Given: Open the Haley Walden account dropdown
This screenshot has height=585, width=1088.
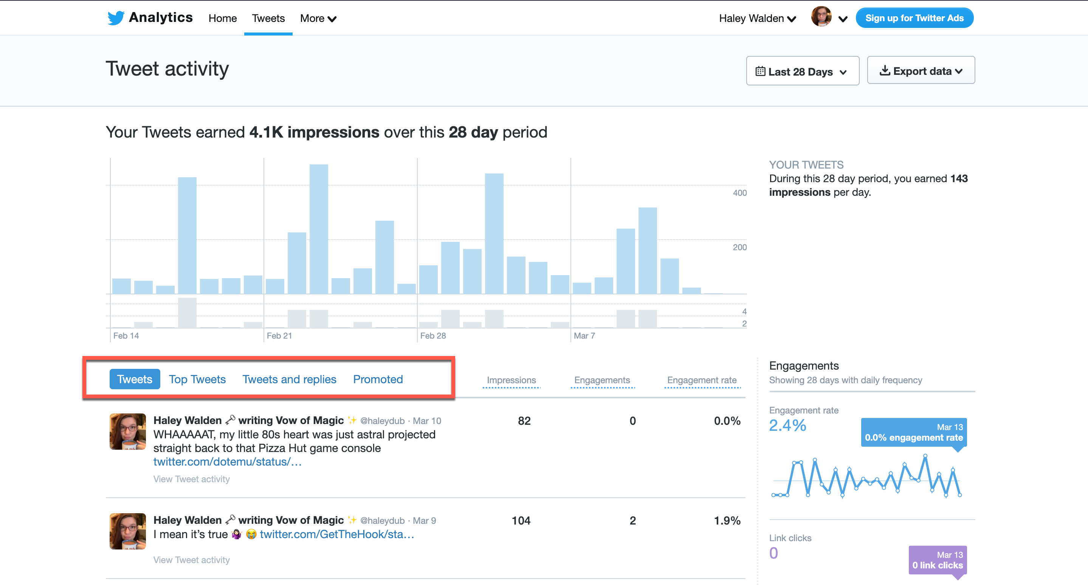Looking at the screenshot, I should coord(757,19).
